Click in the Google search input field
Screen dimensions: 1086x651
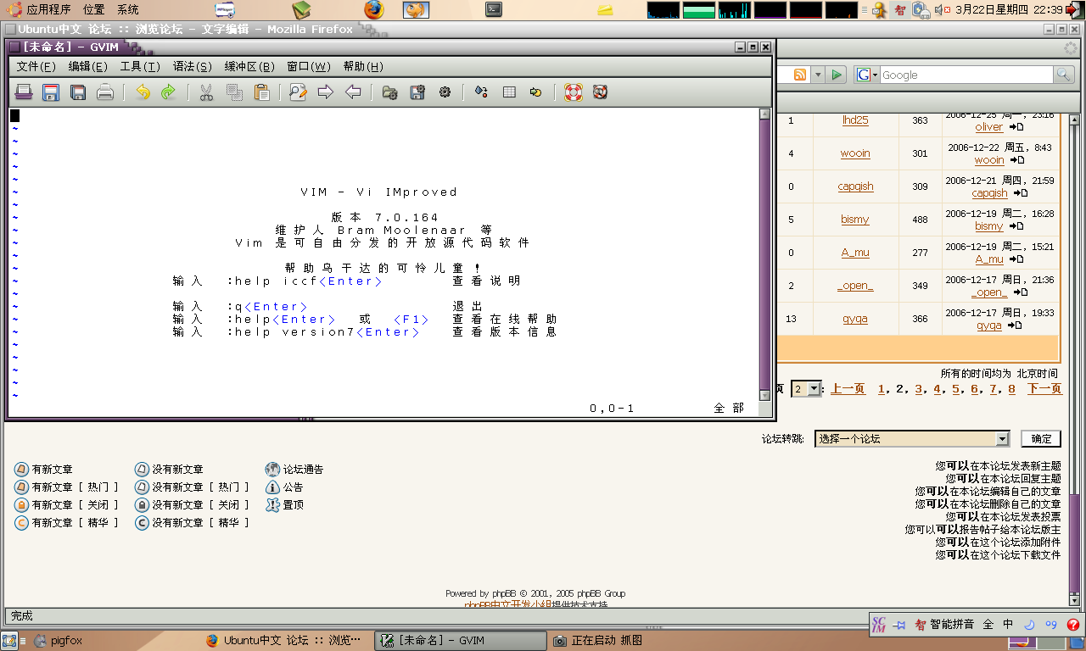coord(966,75)
